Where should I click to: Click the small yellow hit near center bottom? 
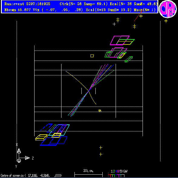tap(100, 111)
